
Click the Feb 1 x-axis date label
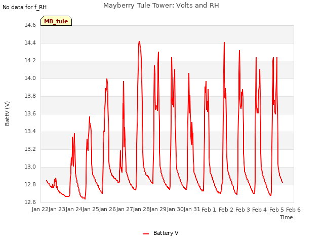tap(209, 210)
